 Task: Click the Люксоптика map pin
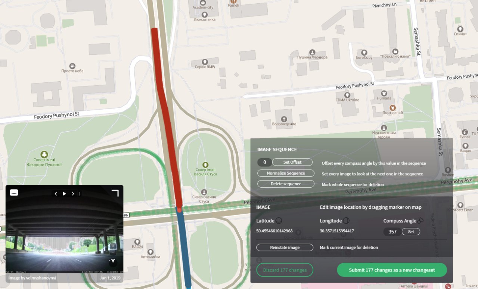[x=204, y=14]
